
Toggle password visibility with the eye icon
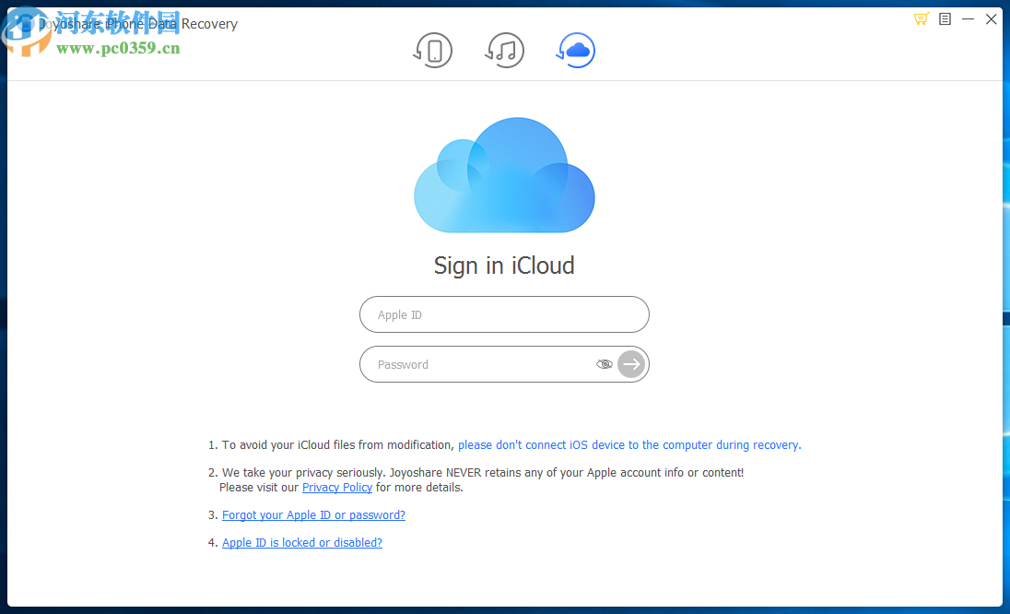coord(605,364)
